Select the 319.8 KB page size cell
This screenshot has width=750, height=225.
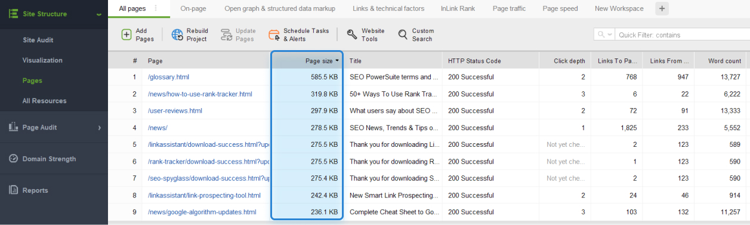(324, 94)
